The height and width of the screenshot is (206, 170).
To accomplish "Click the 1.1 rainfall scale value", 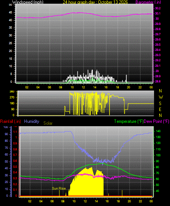I will (15, 132).
